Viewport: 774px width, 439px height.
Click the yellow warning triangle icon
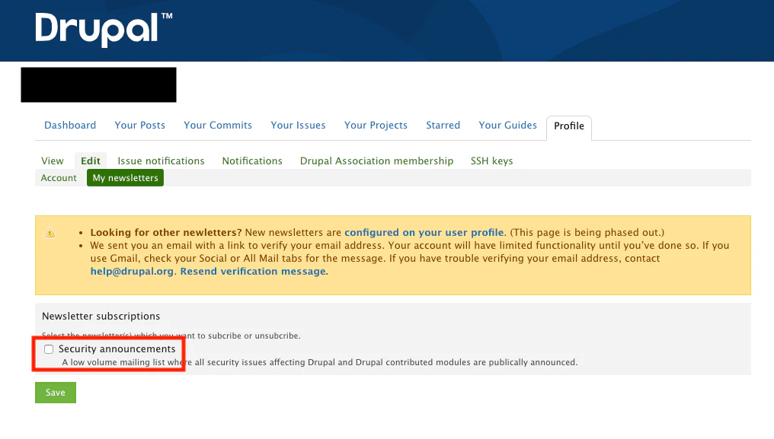point(50,233)
